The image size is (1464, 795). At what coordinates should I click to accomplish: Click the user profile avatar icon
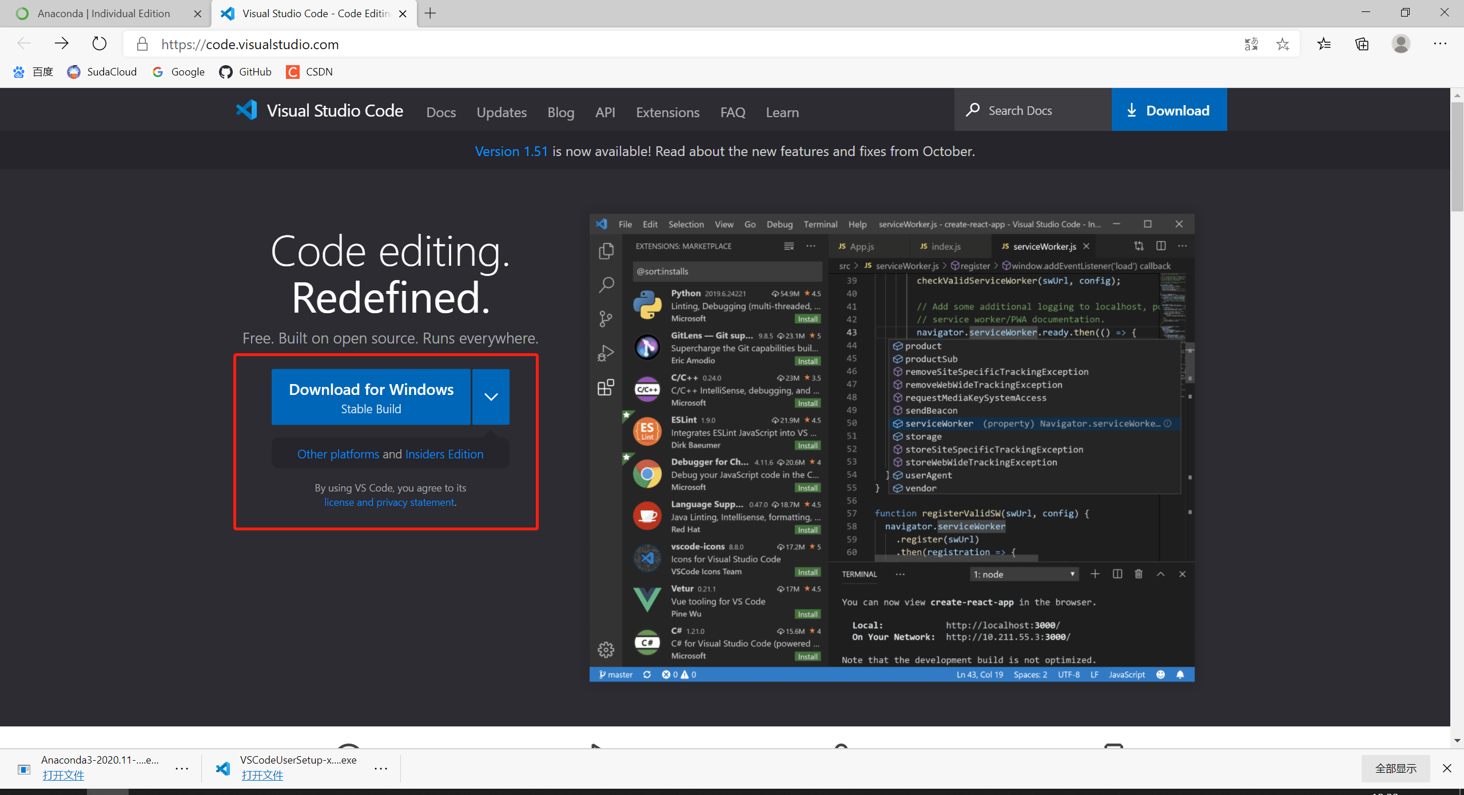(x=1401, y=44)
